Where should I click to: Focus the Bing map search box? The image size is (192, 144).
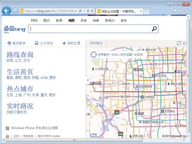89,29
